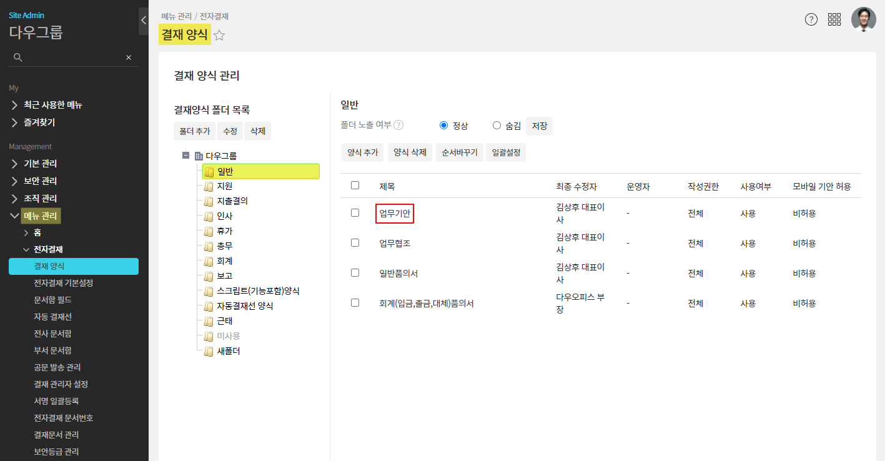Select the 지출결의 folder in tree
The image size is (885, 461).
click(236, 201)
